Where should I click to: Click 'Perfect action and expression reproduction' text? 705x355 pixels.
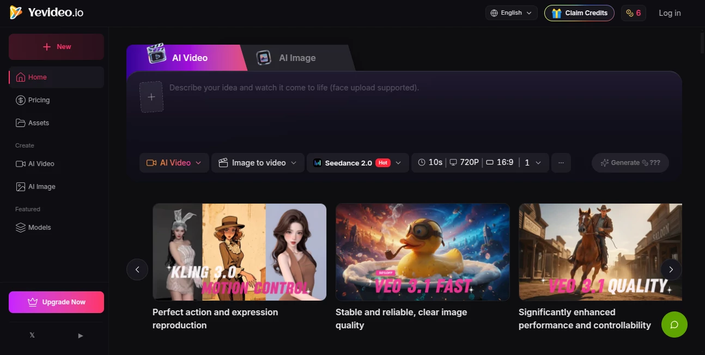point(215,319)
